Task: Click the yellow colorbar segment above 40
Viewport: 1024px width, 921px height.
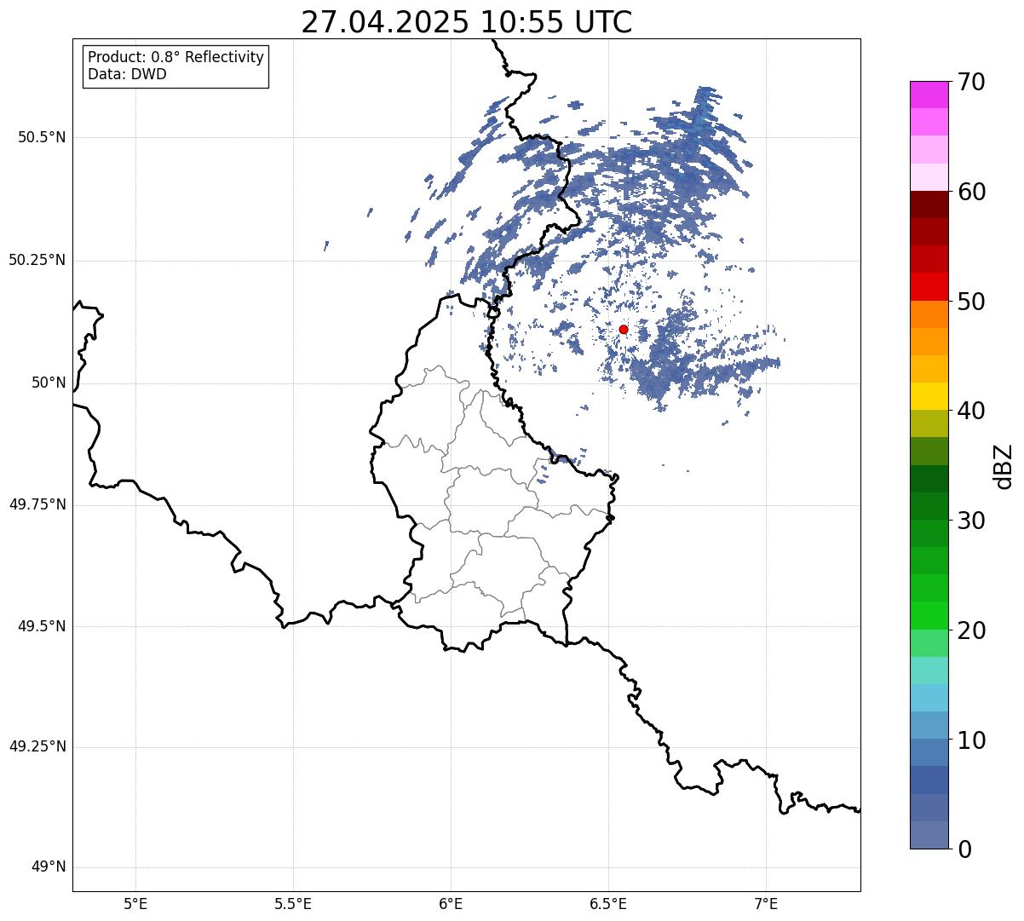Action: (x=929, y=396)
